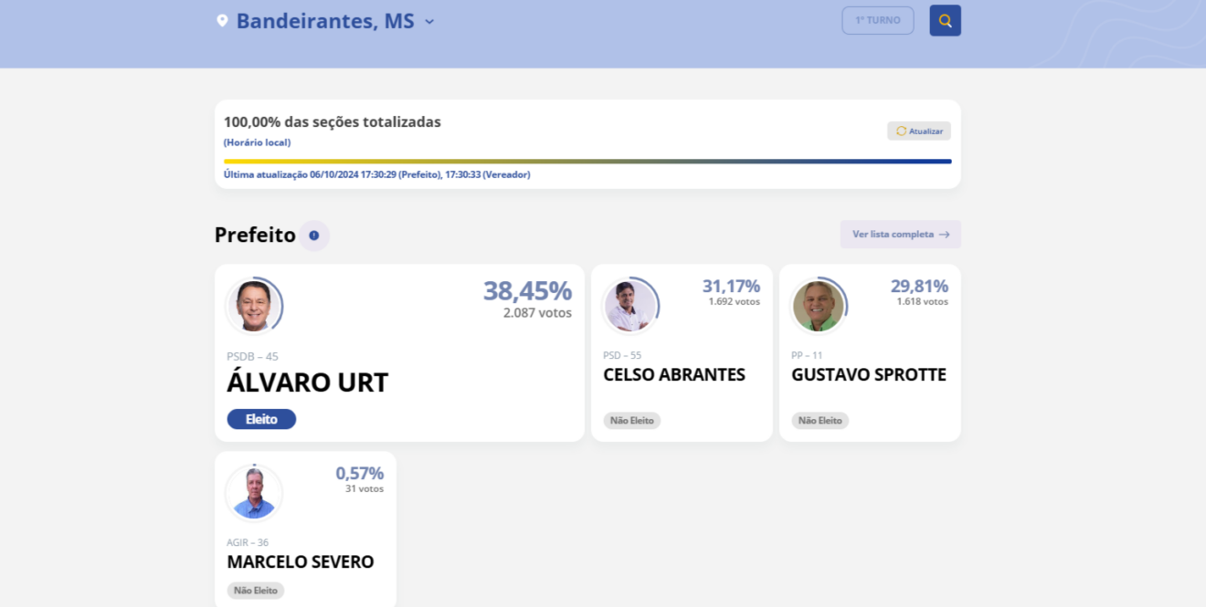Select the 1º TURNO round button
1206x607 pixels.
coord(878,20)
